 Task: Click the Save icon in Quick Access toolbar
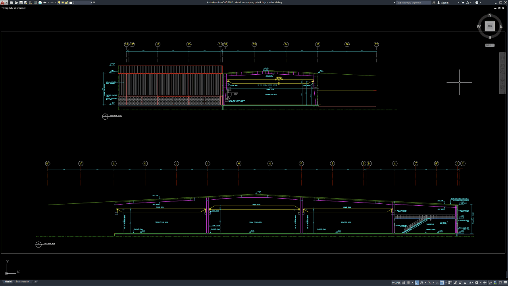click(x=21, y=2)
